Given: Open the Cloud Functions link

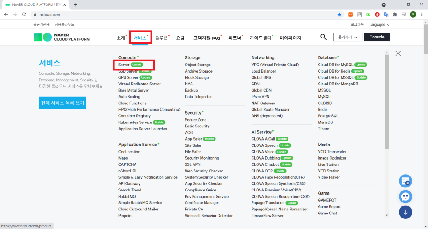Looking at the screenshot, I should point(132,103).
